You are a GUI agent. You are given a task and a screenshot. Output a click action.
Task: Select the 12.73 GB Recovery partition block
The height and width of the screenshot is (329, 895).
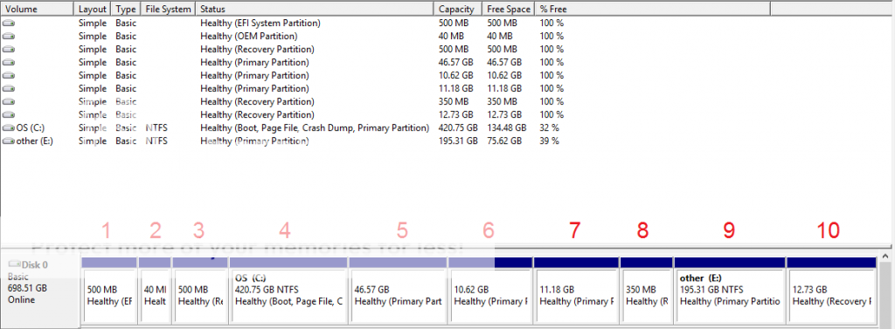coord(832,291)
